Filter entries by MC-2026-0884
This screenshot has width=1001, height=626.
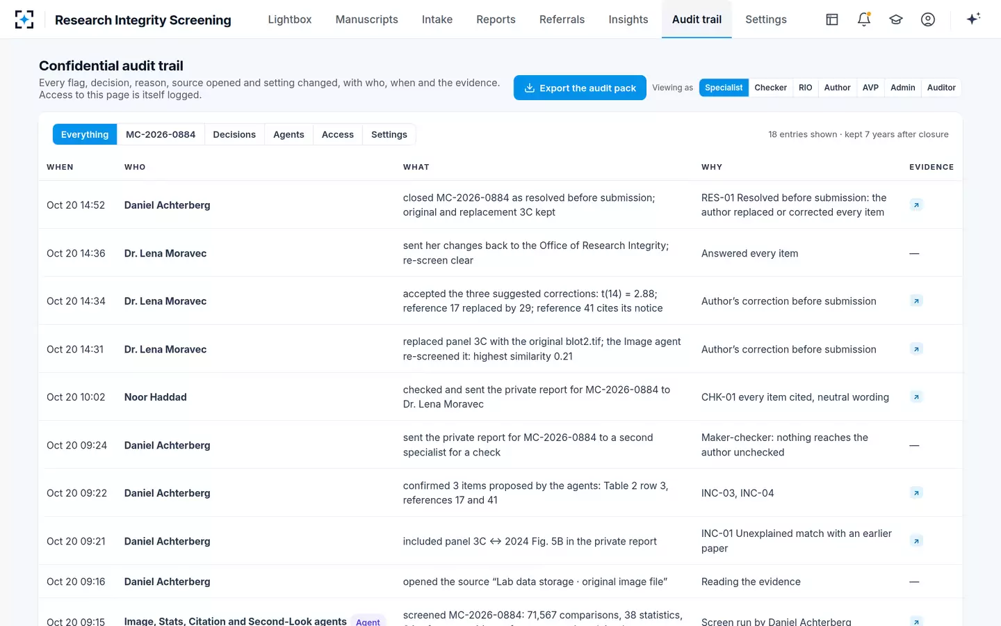point(161,134)
